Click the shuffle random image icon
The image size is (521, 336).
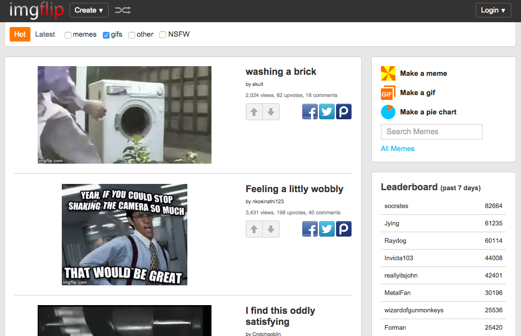pyautogui.click(x=123, y=10)
